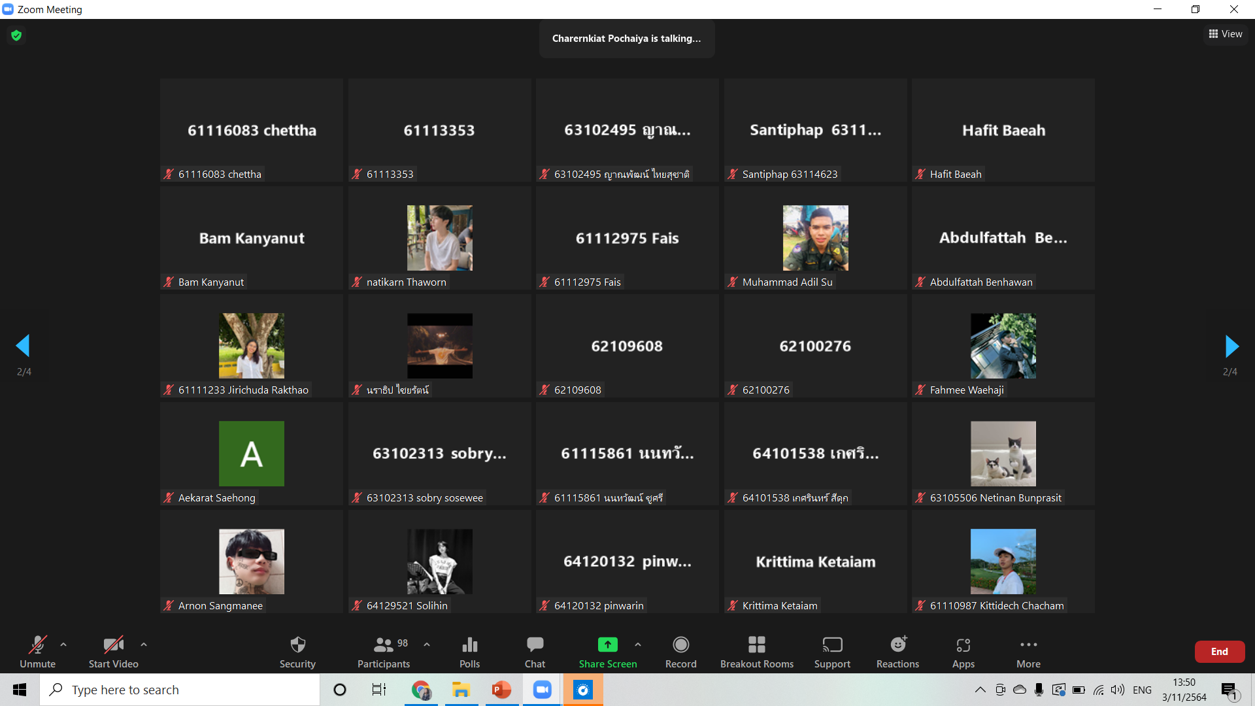Open the Reactions smiley icon
The height and width of the screenshot is (706, 1255).
pyautogui.click(x=897, y=645)
